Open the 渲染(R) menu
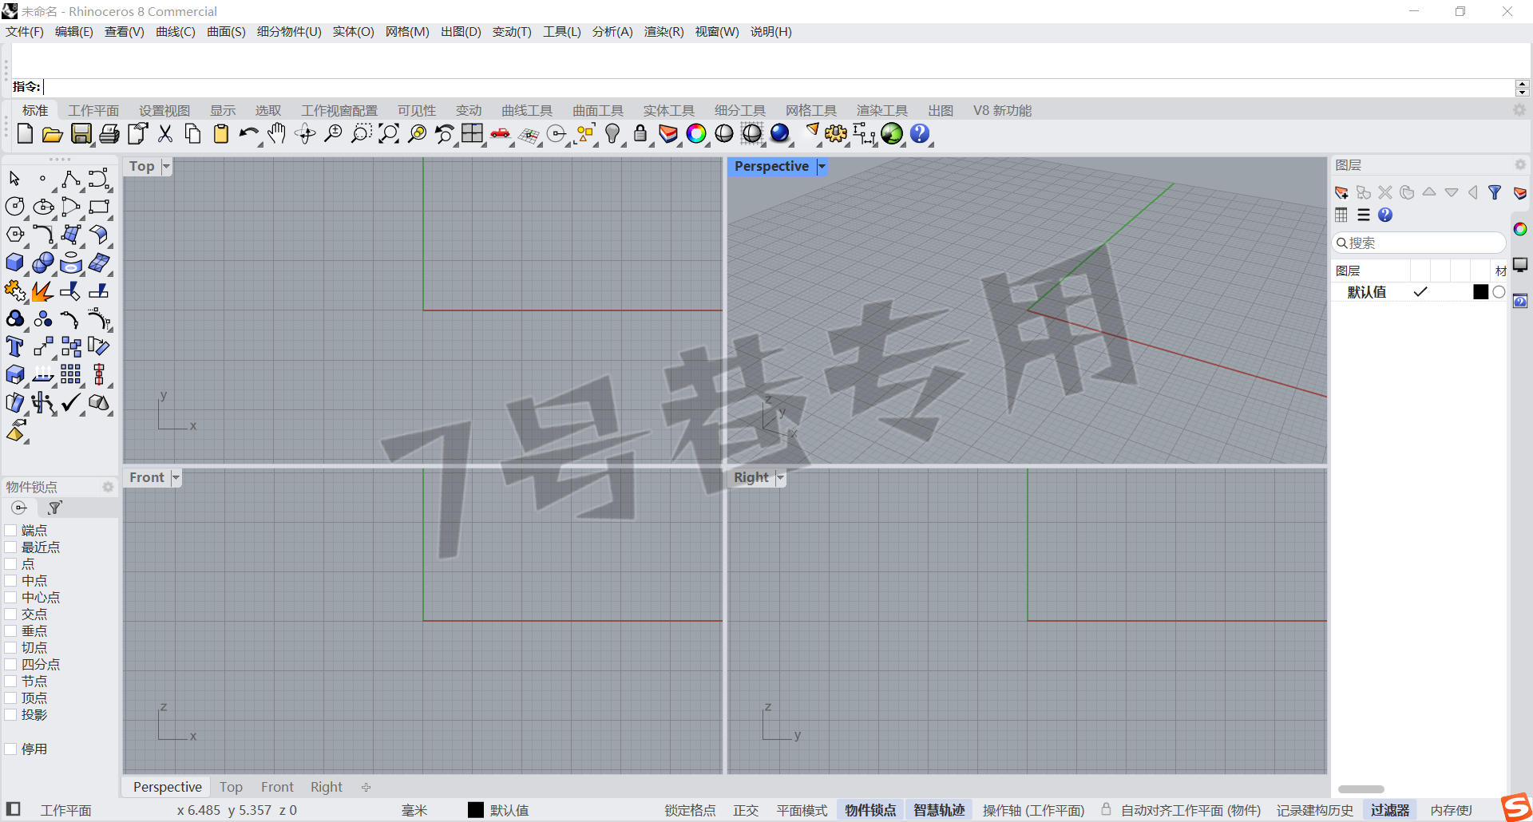Screen dimensions: 1533x822 (x=664, y=32)
